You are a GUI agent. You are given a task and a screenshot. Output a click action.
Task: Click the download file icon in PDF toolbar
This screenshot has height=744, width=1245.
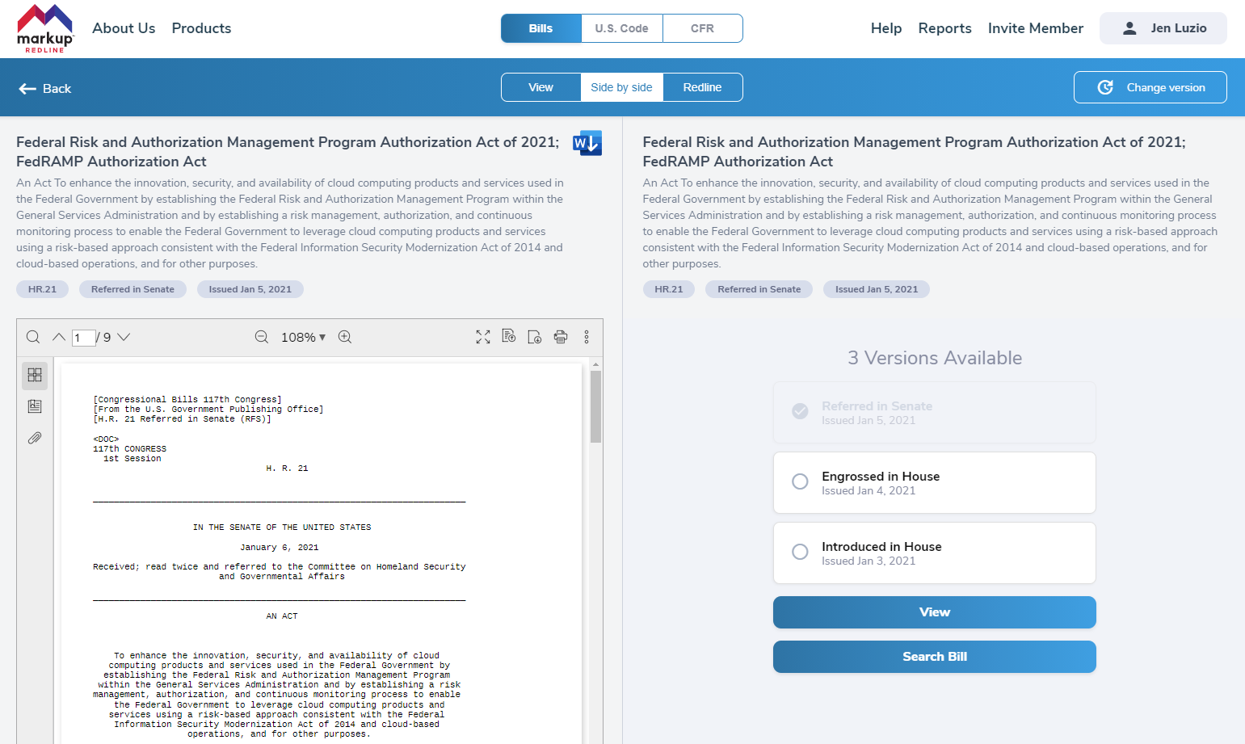(x=535, y=337)
